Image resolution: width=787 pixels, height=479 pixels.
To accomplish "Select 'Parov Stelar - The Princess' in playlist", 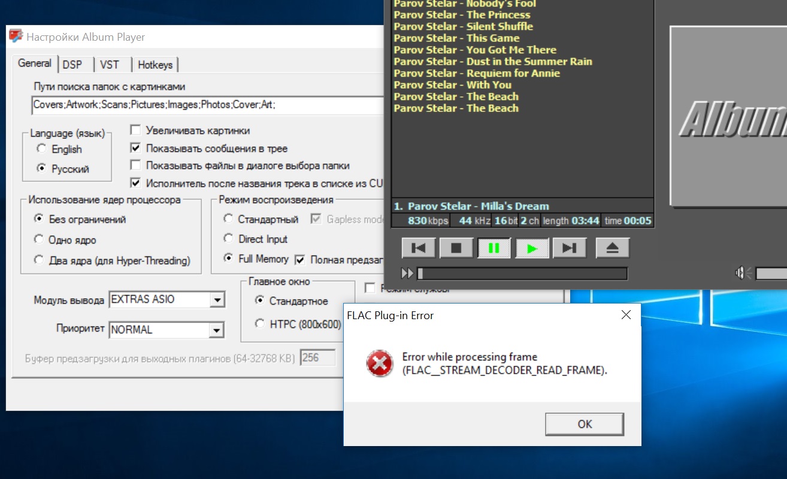I will click(x=462, y=15).
